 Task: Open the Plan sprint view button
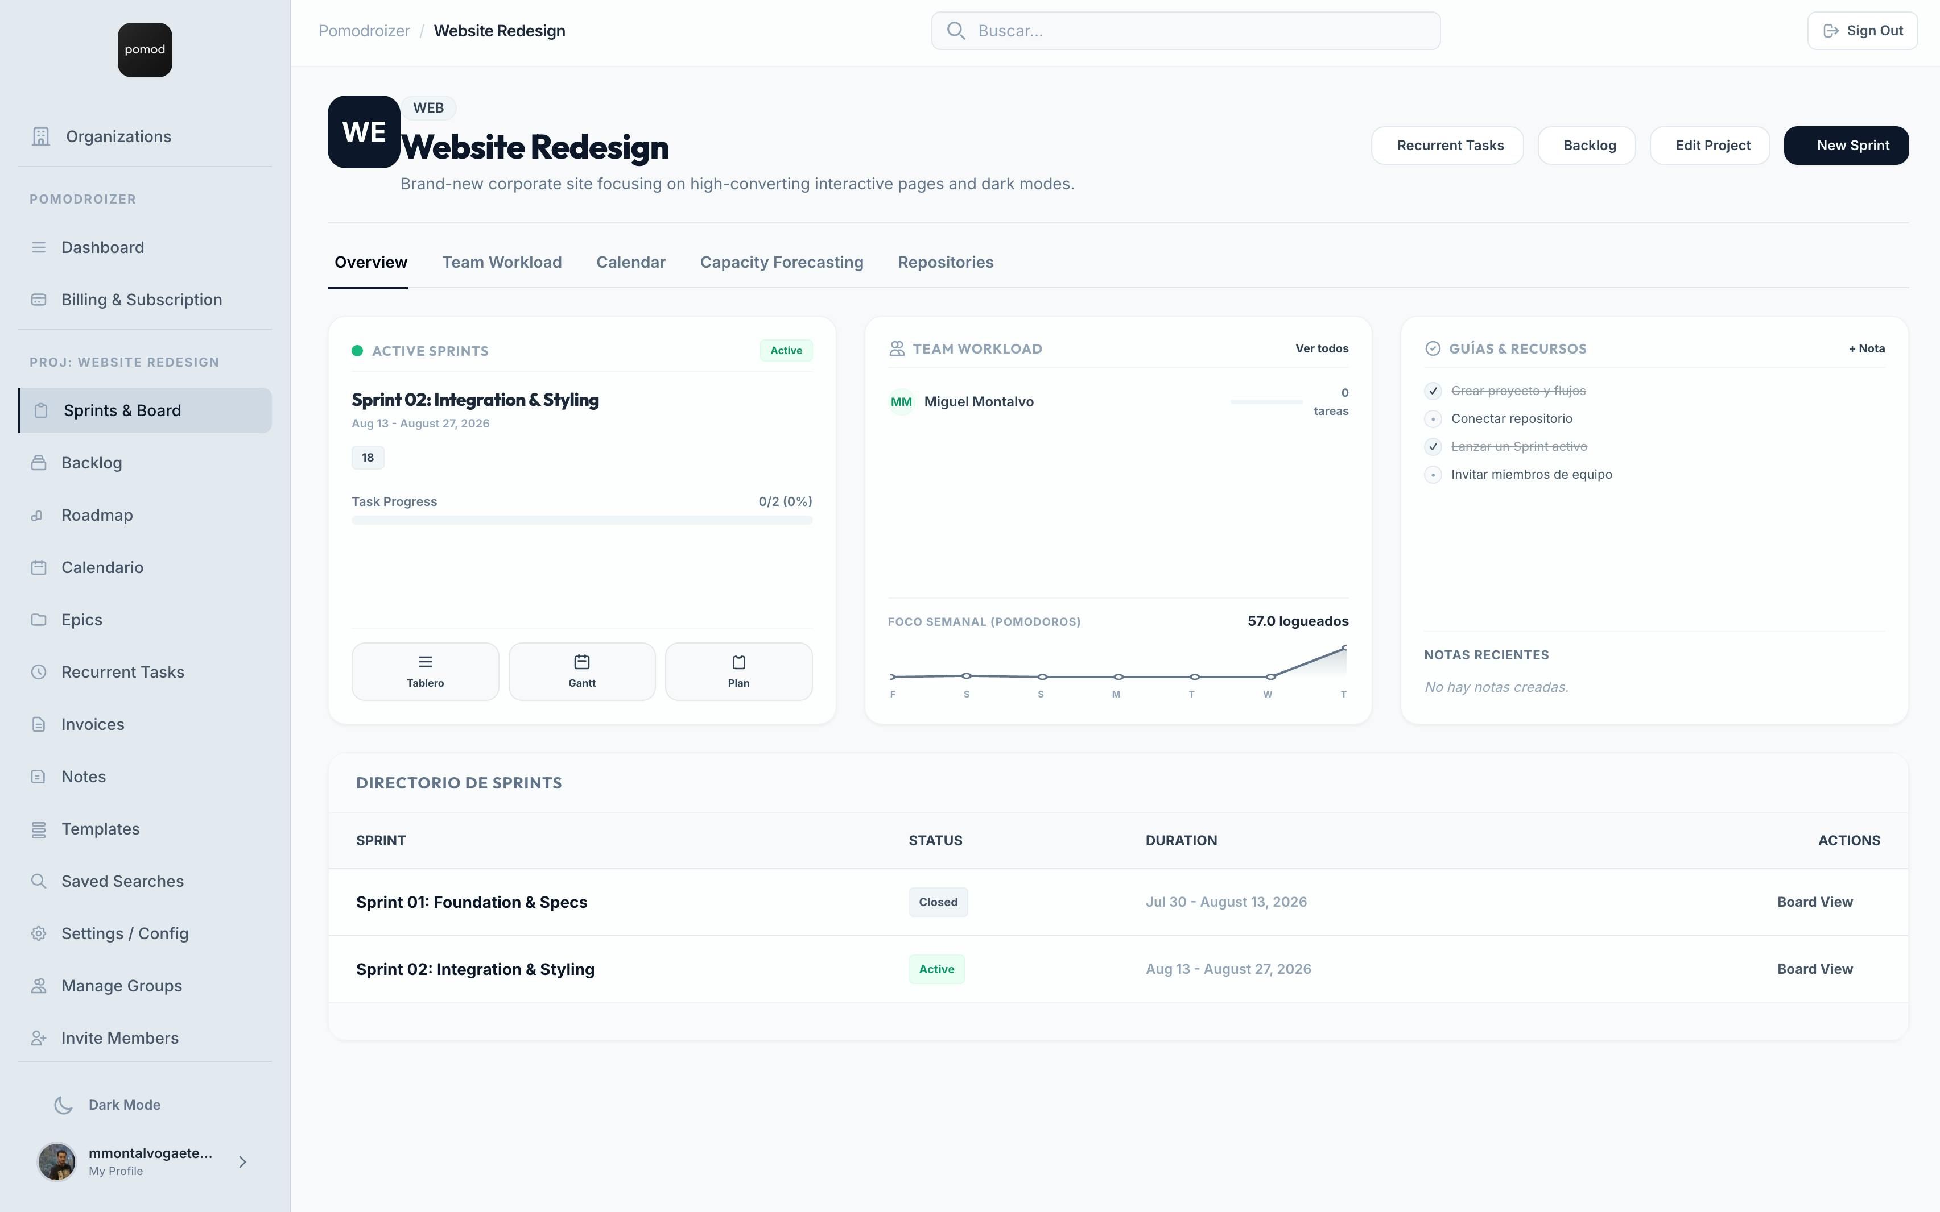click(x=738, y=672)
